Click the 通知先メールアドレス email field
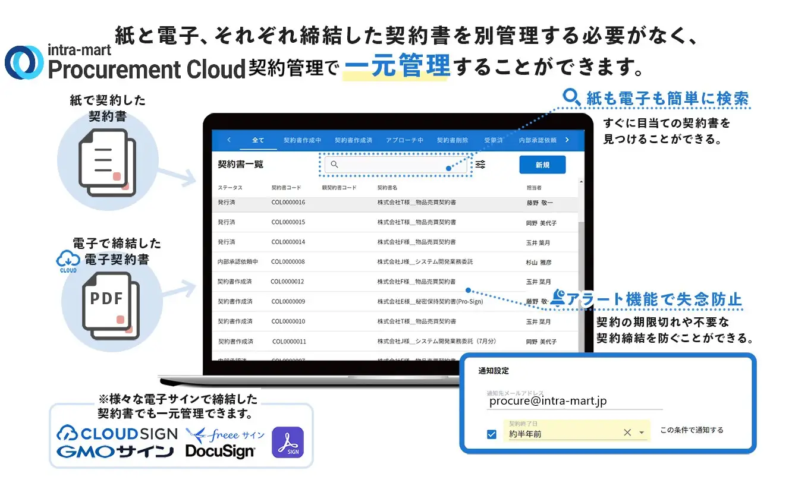The width and height of the screenshot is (795, 486). [x=574, y=401]
